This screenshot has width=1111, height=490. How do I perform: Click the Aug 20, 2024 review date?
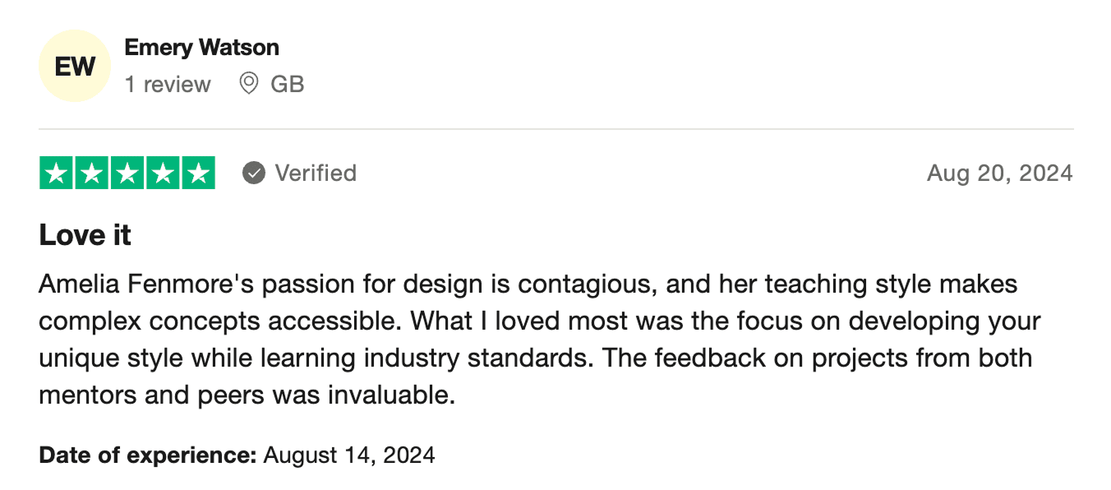999,173
